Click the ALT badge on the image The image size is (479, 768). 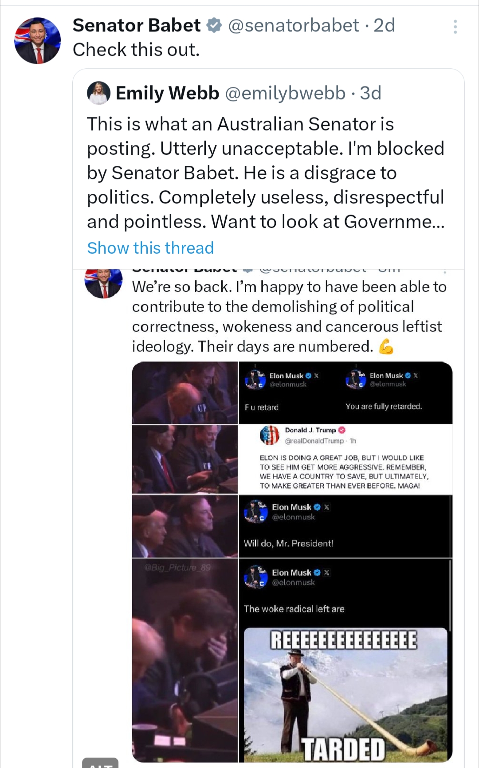tap(100, 763)
